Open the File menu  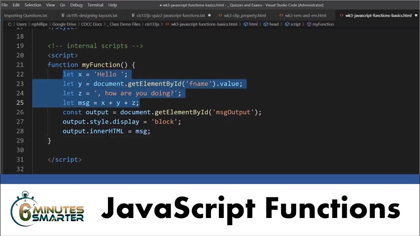(x=5, y=5)
